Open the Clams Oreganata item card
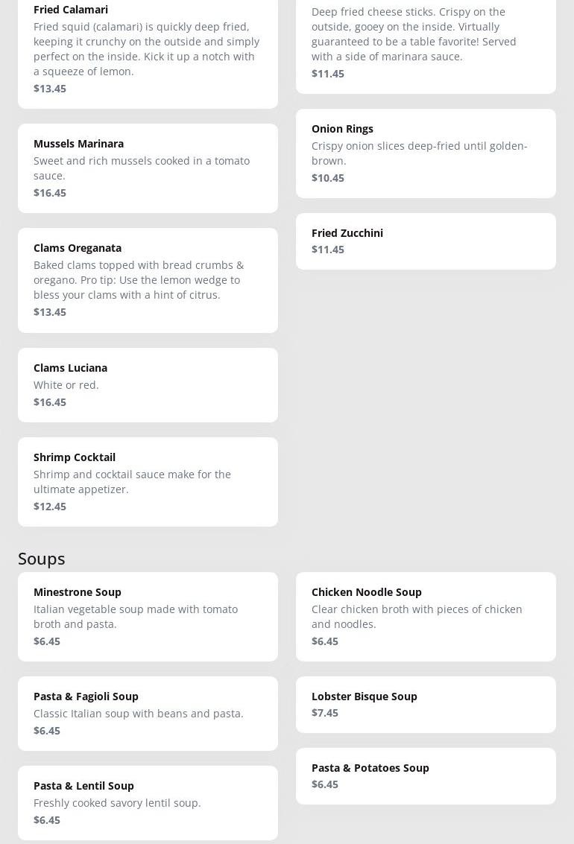 [148, 280]
